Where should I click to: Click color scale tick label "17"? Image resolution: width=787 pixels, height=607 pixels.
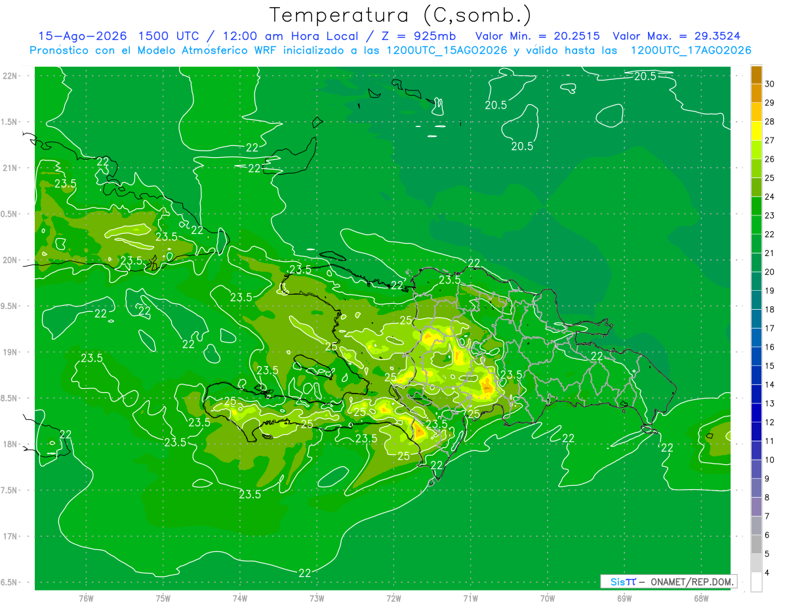pyautogui.click(x=770, y=328)
